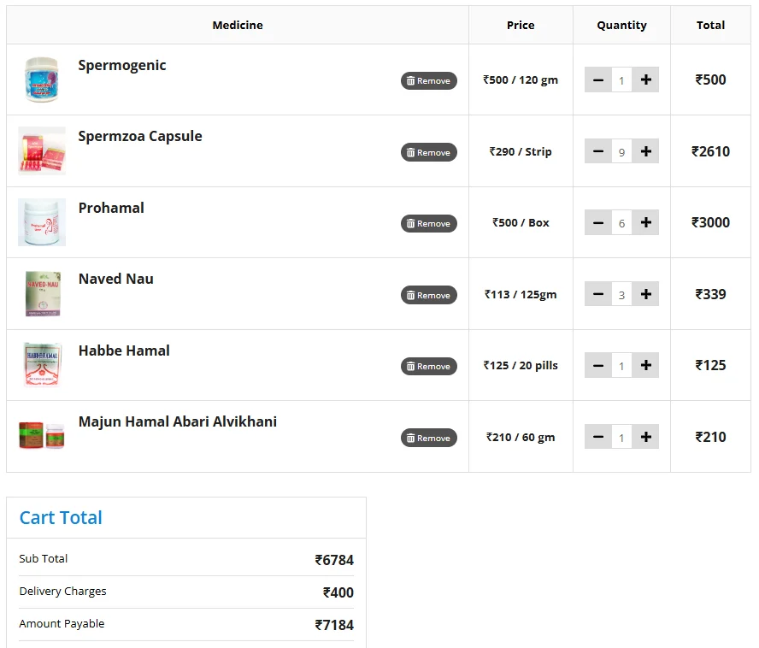Open the Spermzoa Capsule product name
Viewport: 759px width, 648px height.
140,136
